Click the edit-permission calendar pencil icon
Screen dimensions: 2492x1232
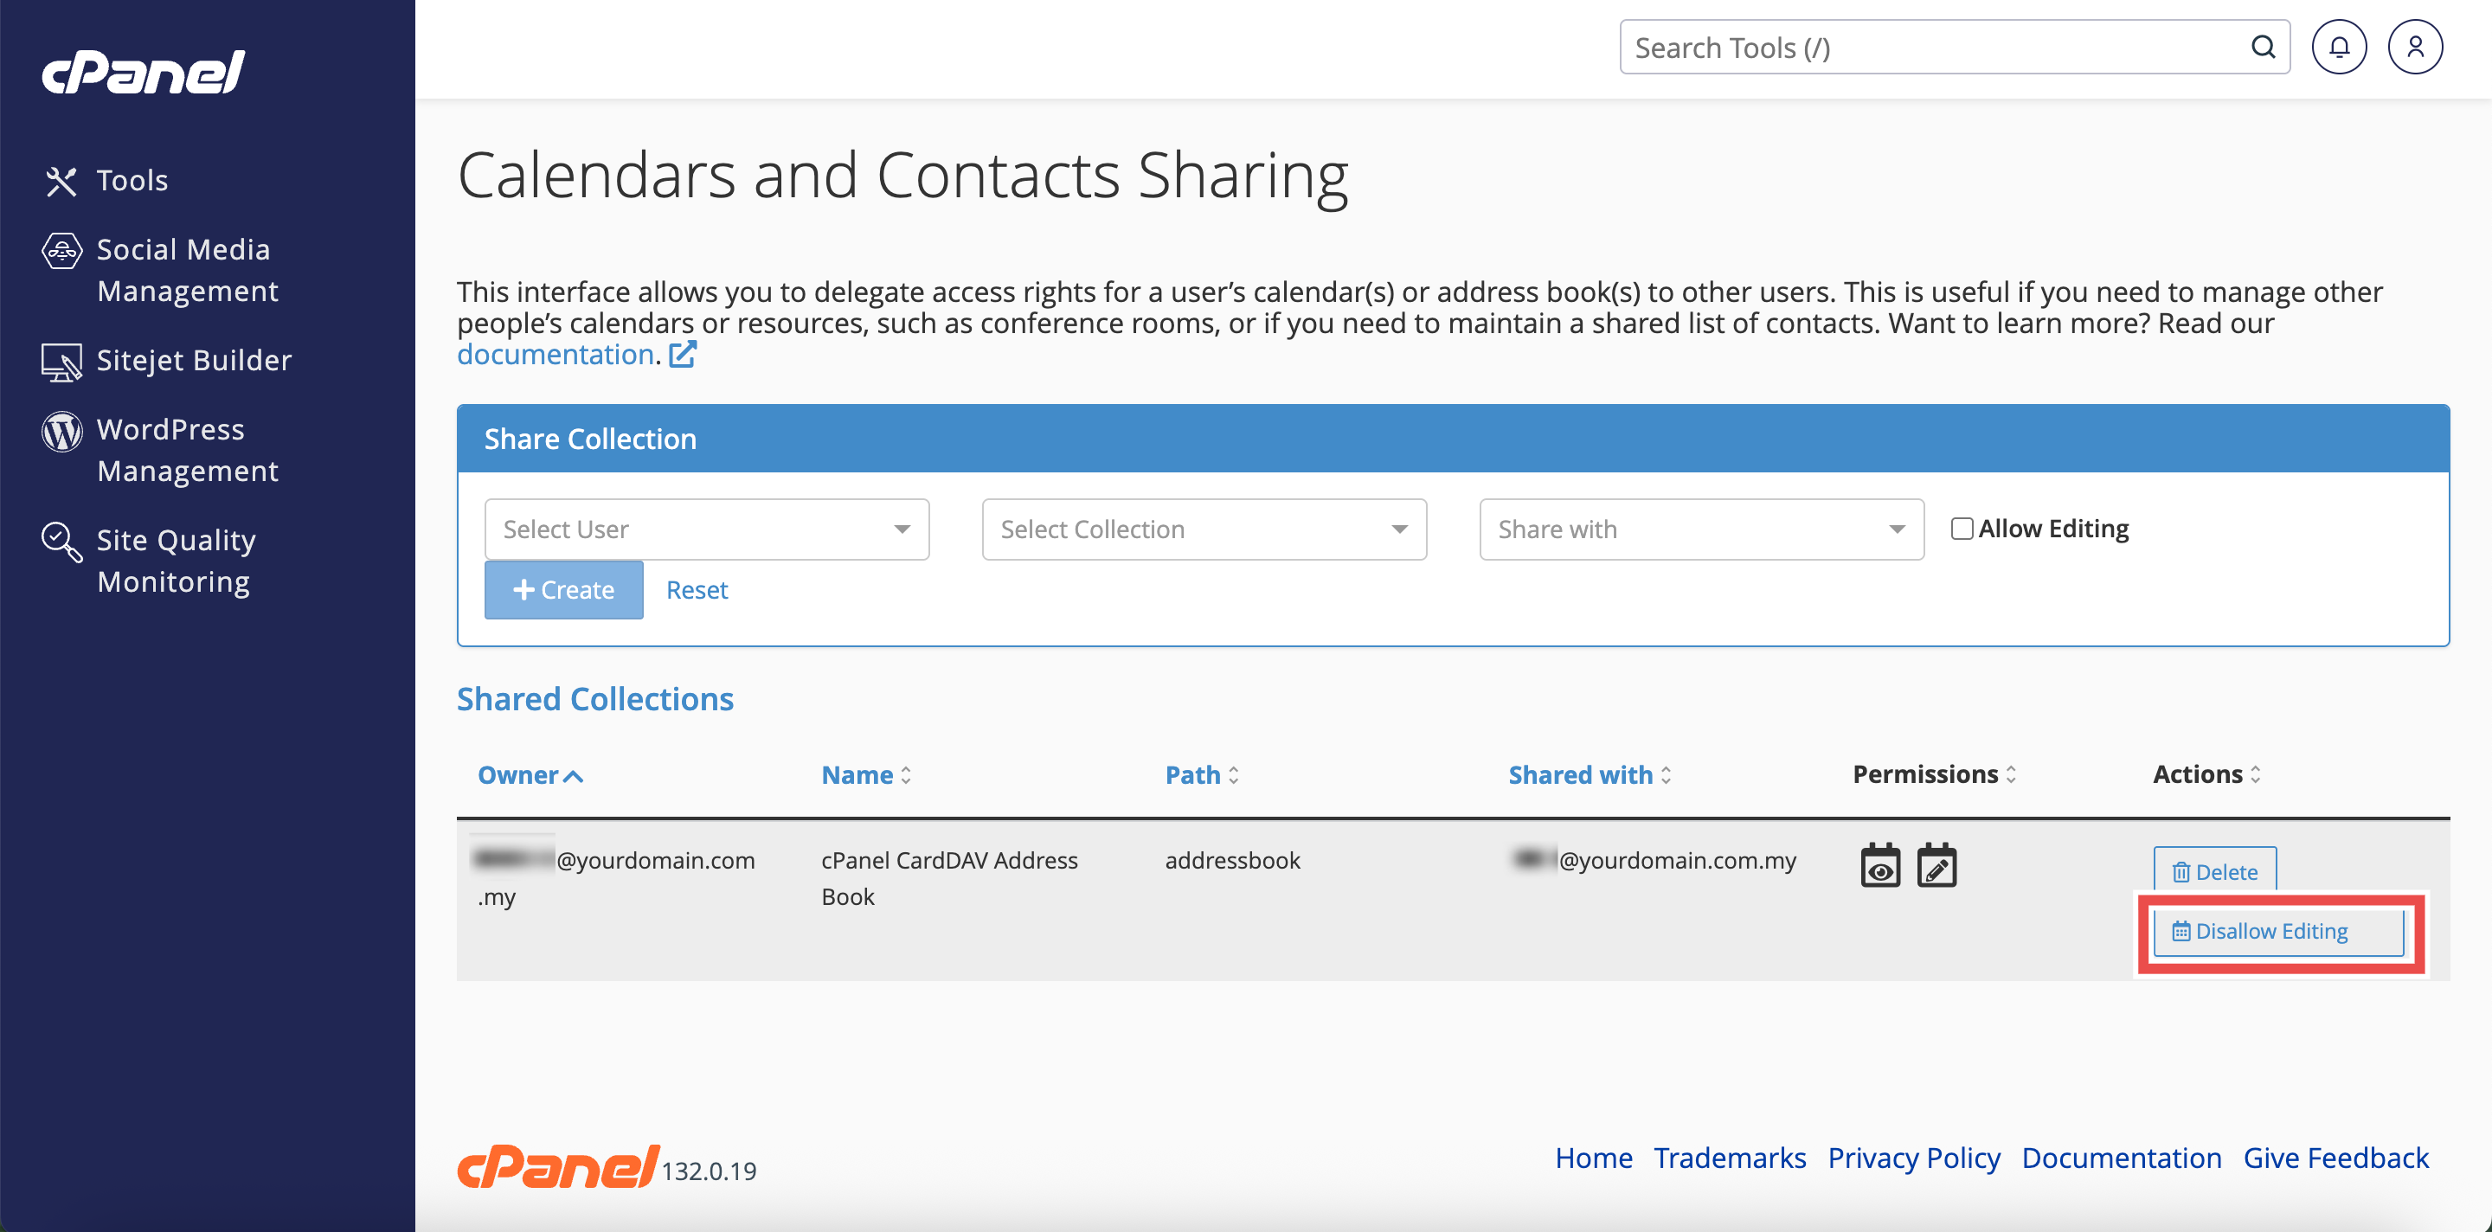pyautogui.click(x=1936, y=865)
